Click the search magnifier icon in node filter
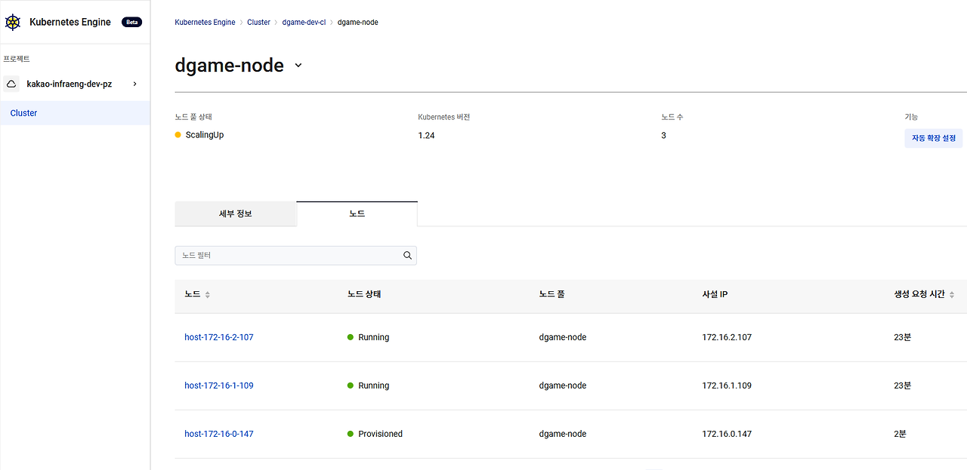 (408, 256)
